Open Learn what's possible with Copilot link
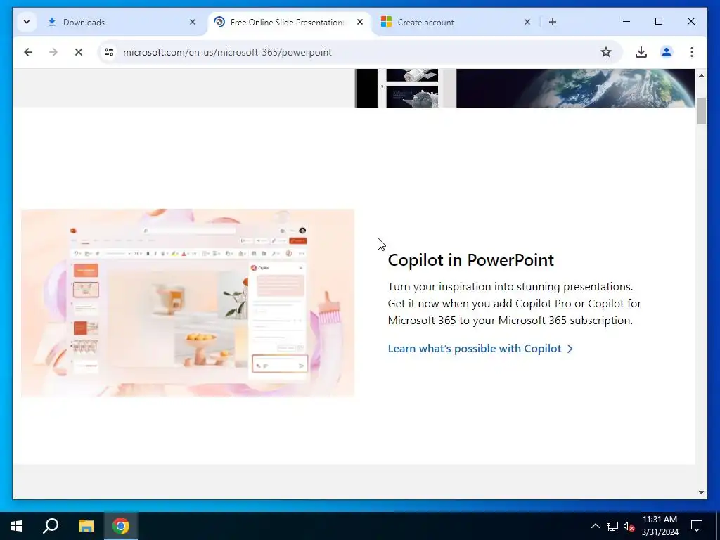Viewport: 720px width, 540px height. (480, 349)
